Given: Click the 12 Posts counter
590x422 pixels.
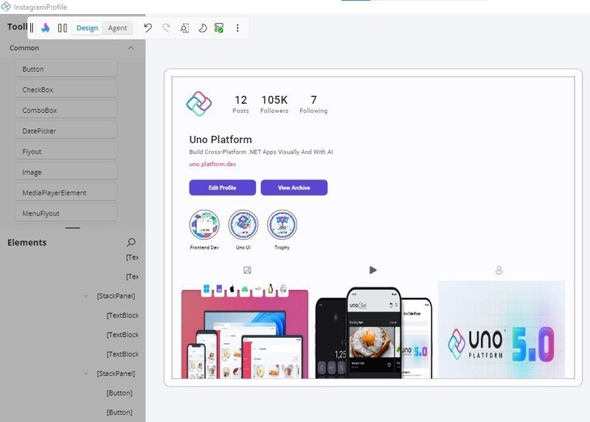Looking at the screenshot, I should pyautogui.click(x=241, y=104).
